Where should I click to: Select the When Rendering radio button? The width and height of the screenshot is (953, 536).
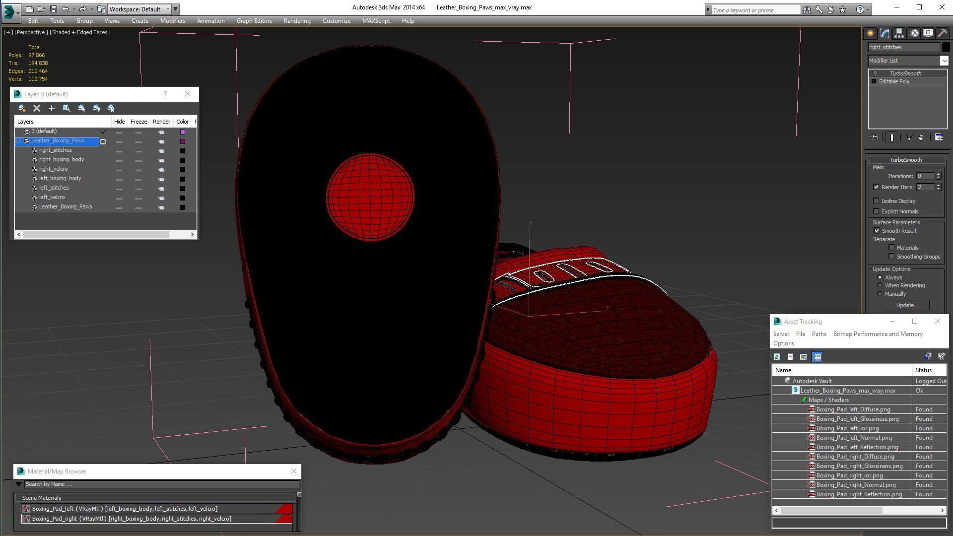880,285
